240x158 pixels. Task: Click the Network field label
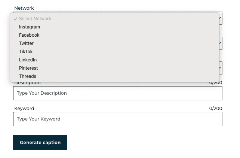[x=24, y=8]
